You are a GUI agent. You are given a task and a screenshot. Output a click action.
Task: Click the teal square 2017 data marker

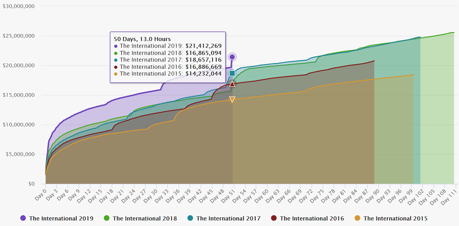coord(232,73)
